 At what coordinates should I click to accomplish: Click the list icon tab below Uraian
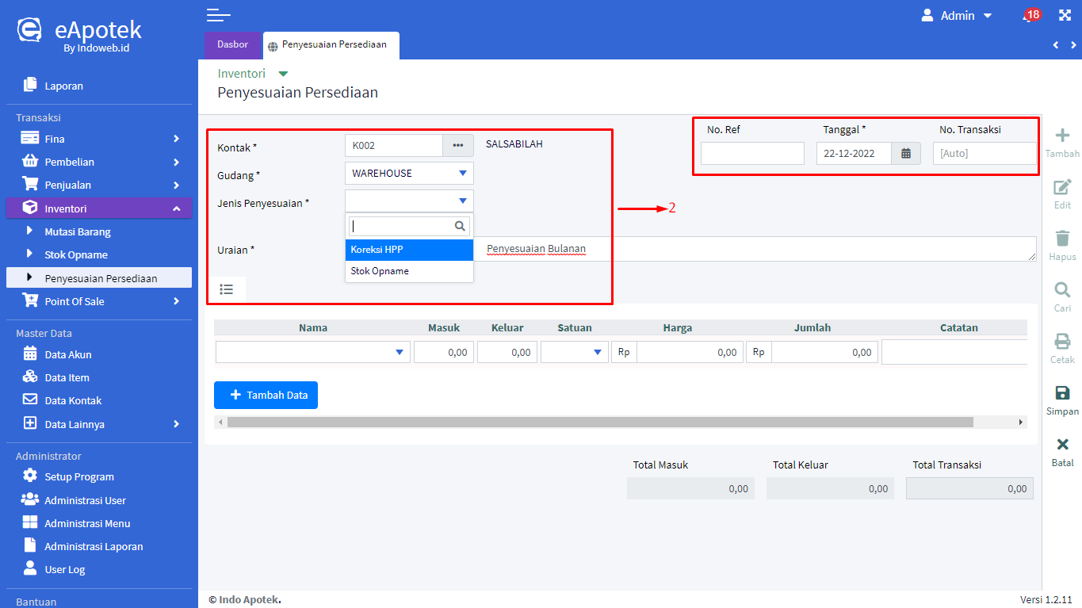pyautogui.click(x=227, y=289)
